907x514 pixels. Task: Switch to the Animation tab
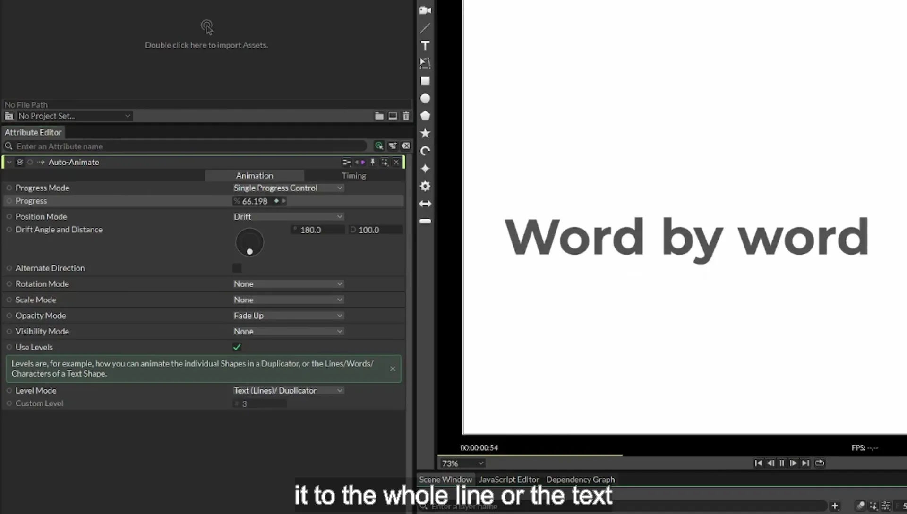255,176
